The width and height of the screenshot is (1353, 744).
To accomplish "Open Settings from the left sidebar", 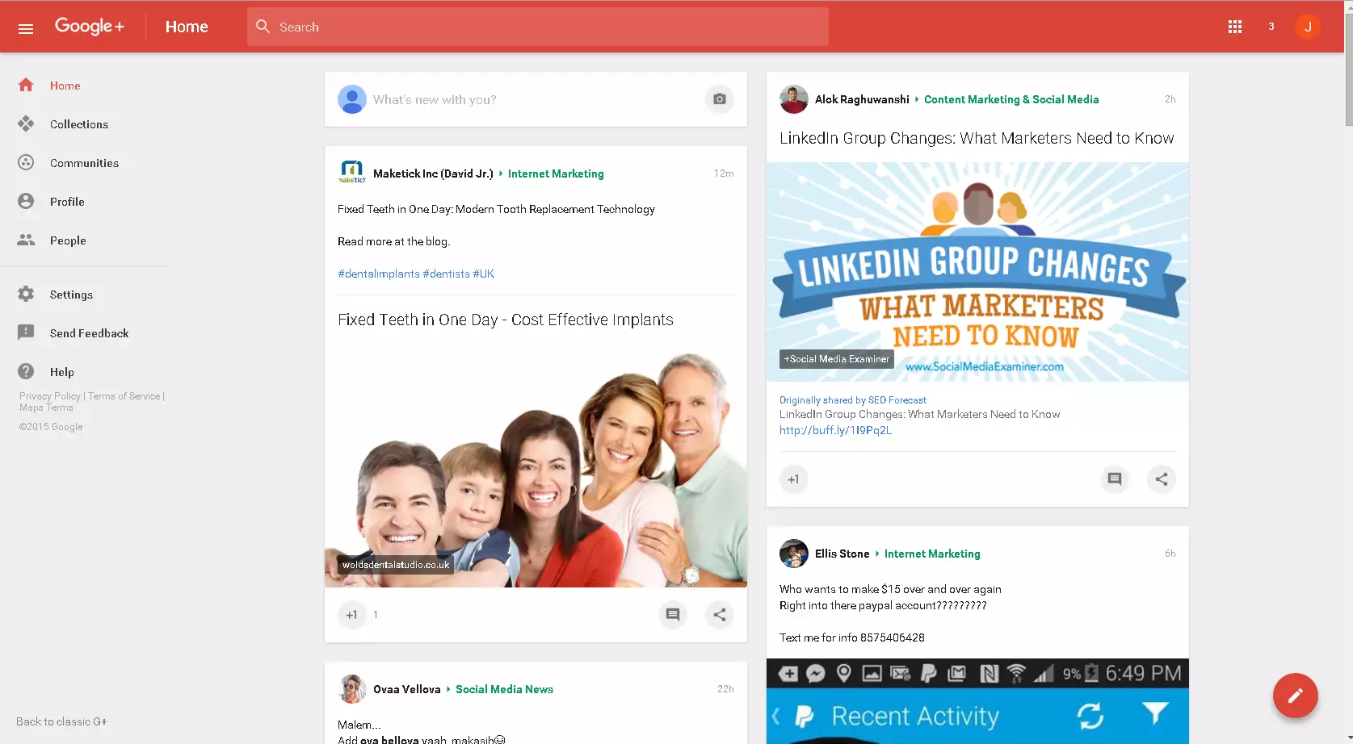I will pos(71,295).
